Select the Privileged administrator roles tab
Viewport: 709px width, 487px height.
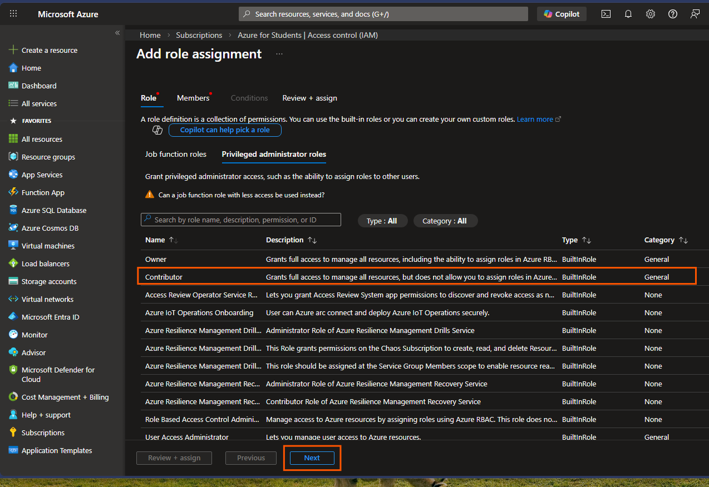pos(274,154)
